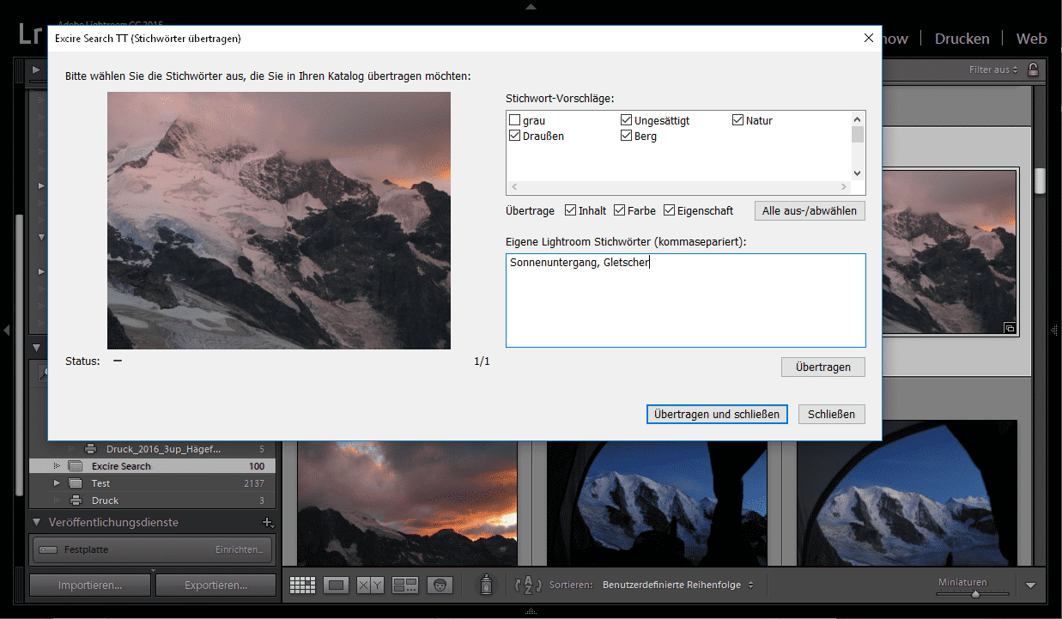Screen dimensions: 1062x619
Task: Open the Web module
Action: pos(1031,39)
